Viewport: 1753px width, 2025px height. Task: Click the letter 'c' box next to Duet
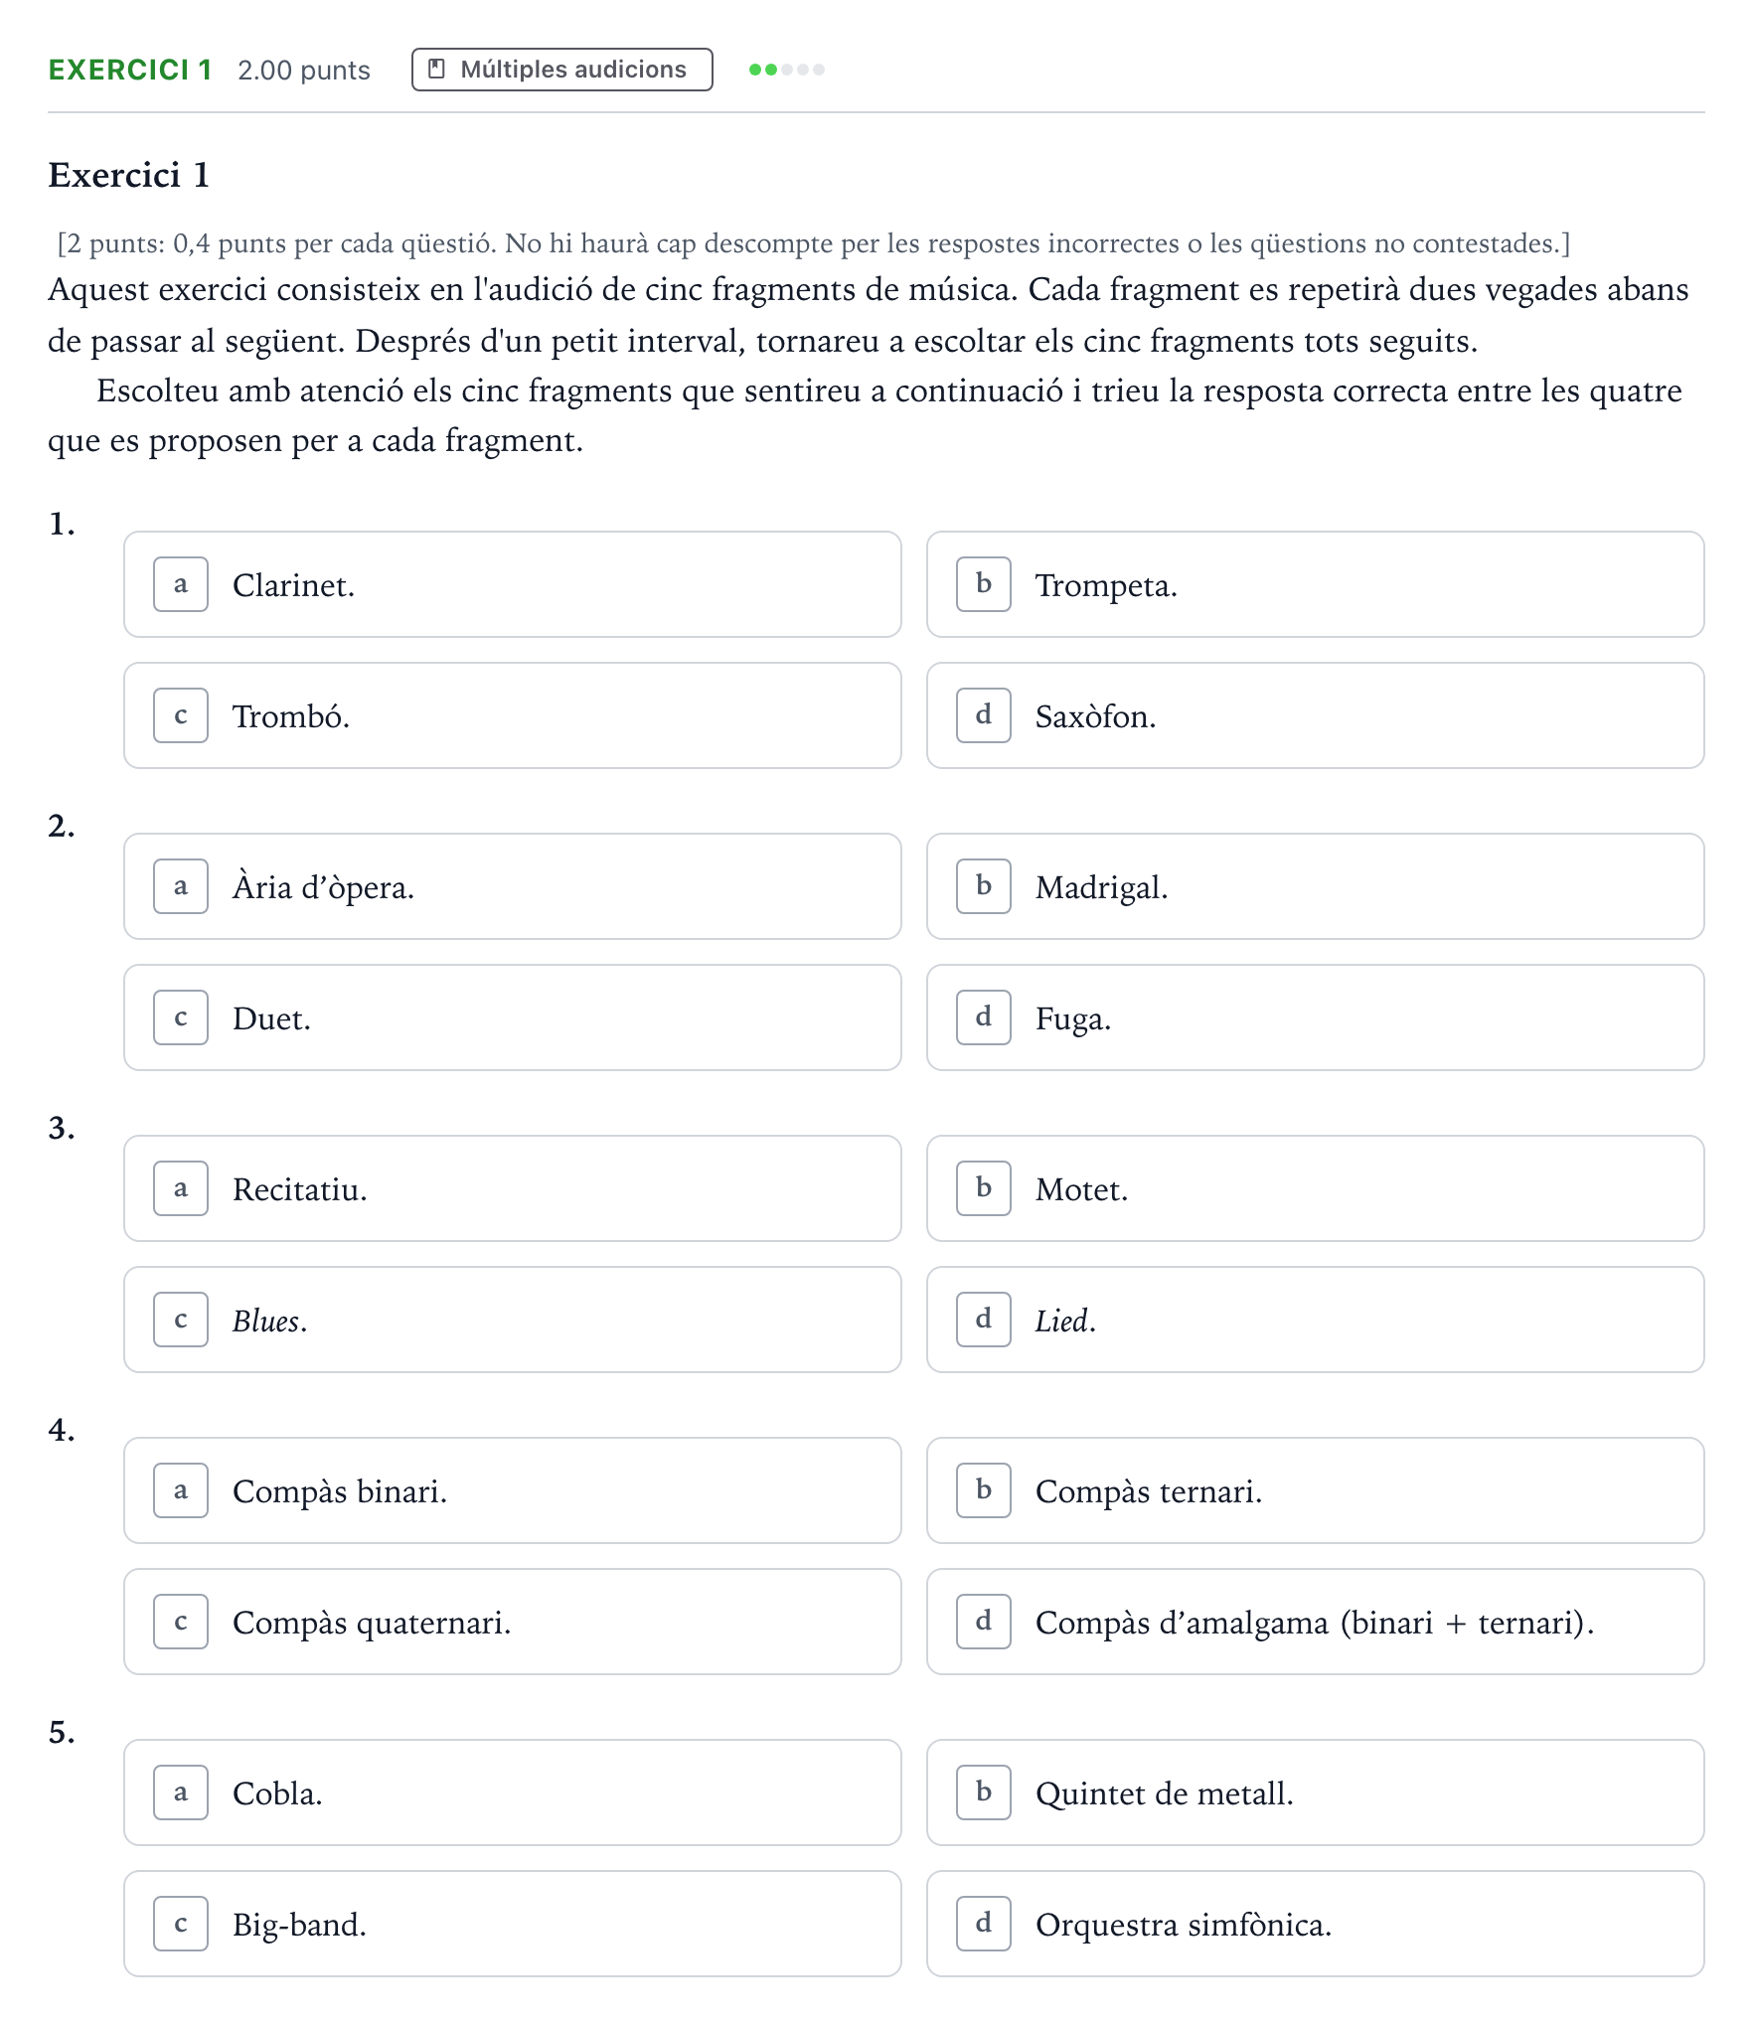(181, 1017)
